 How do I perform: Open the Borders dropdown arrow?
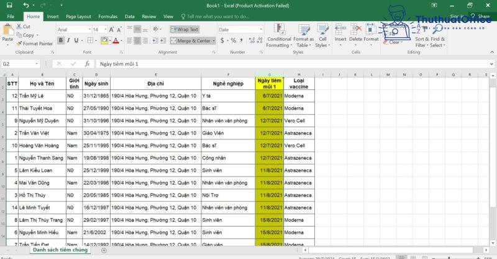pos(96,40)
